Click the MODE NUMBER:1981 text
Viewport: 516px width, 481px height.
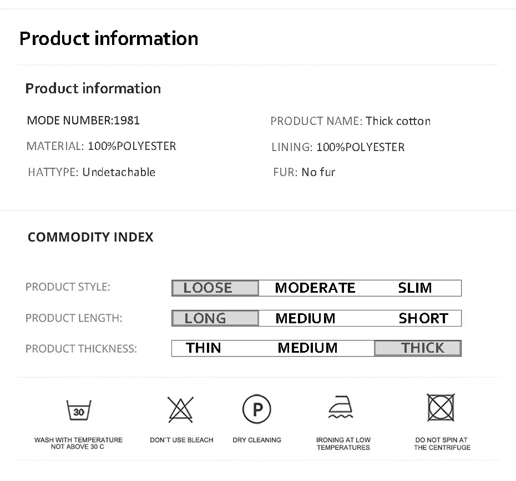tap(83, 120)
